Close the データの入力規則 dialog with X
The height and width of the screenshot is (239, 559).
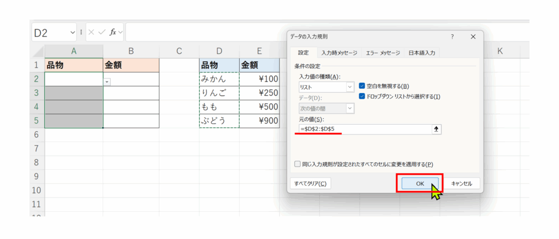pos(473,37)
